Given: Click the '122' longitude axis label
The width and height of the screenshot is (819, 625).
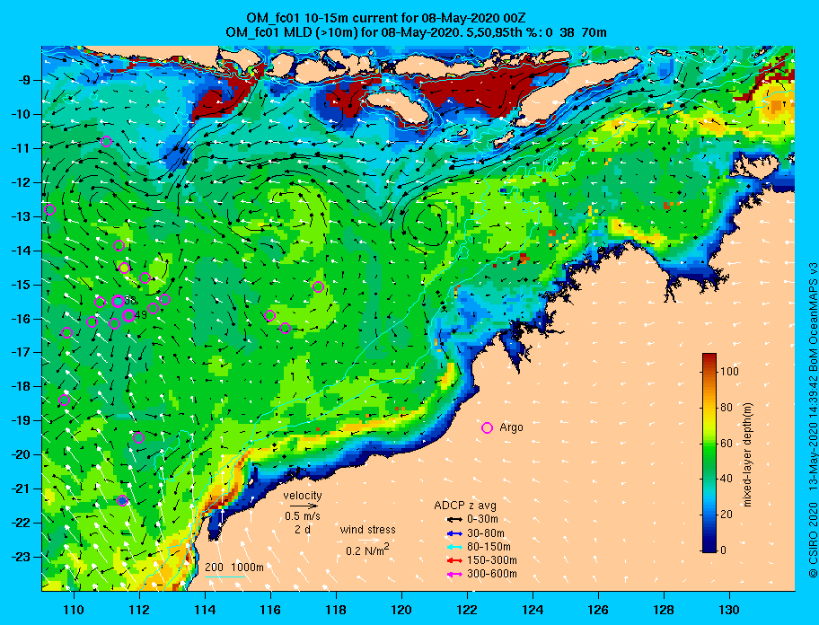Looking at the screenshot, I should click(467, 610).
